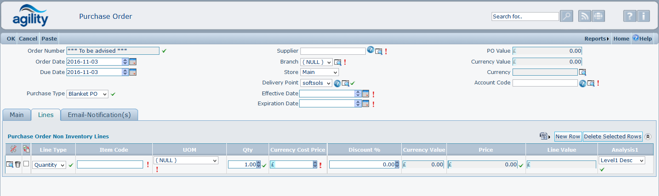Click the Supplier lookup magnifier icon
This screenshot has height=196, width=659.
[379, 51]
